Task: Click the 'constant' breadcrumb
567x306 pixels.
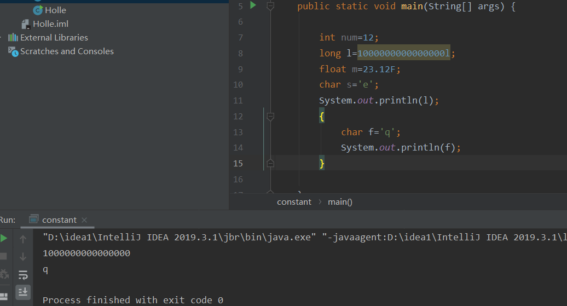Action: pyautogui.click(x=294, y=202)
